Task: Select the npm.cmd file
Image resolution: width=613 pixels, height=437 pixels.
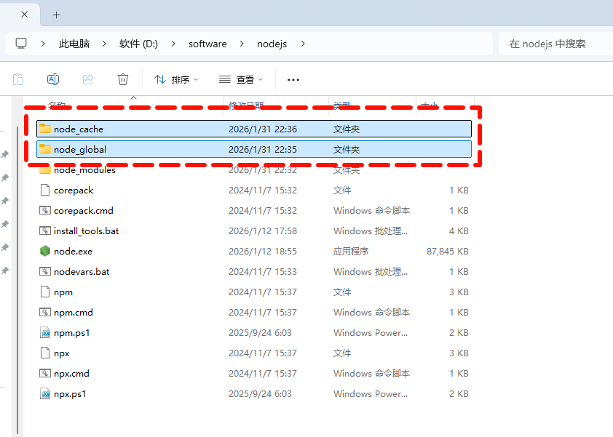Action: coord(254,313)
